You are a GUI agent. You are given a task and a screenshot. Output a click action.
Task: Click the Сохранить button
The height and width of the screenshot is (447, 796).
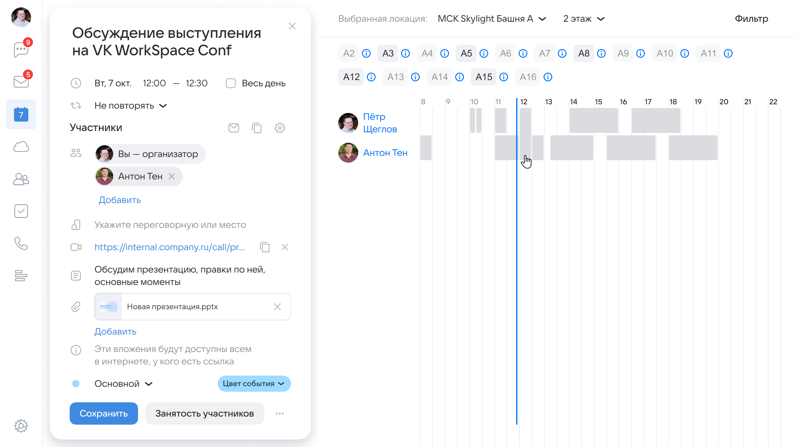(104, 413)
